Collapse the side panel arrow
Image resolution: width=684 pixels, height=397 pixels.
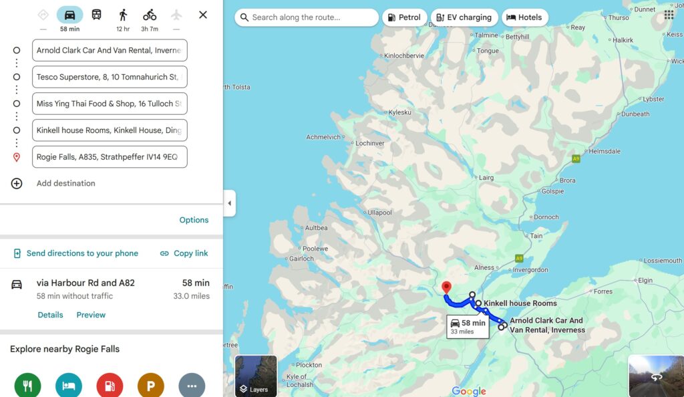230,203
